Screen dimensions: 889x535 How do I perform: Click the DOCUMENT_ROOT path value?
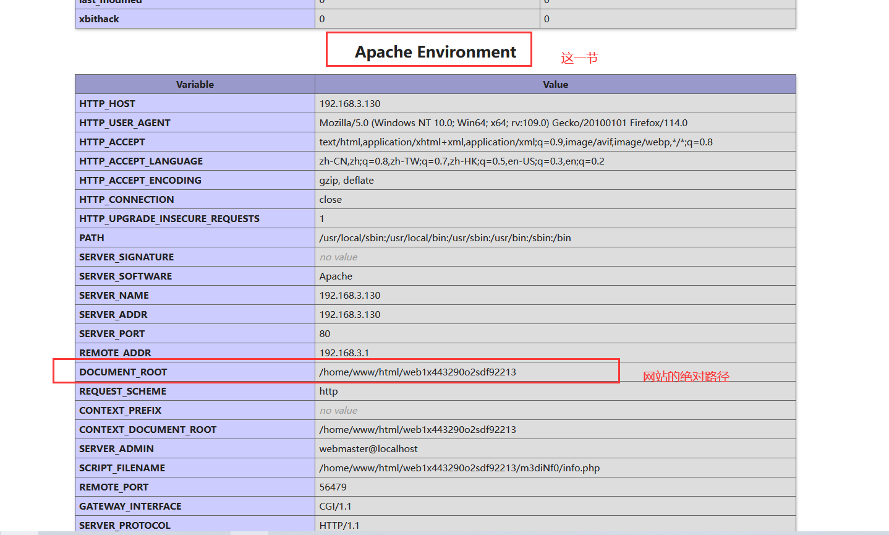coord(417,372)
